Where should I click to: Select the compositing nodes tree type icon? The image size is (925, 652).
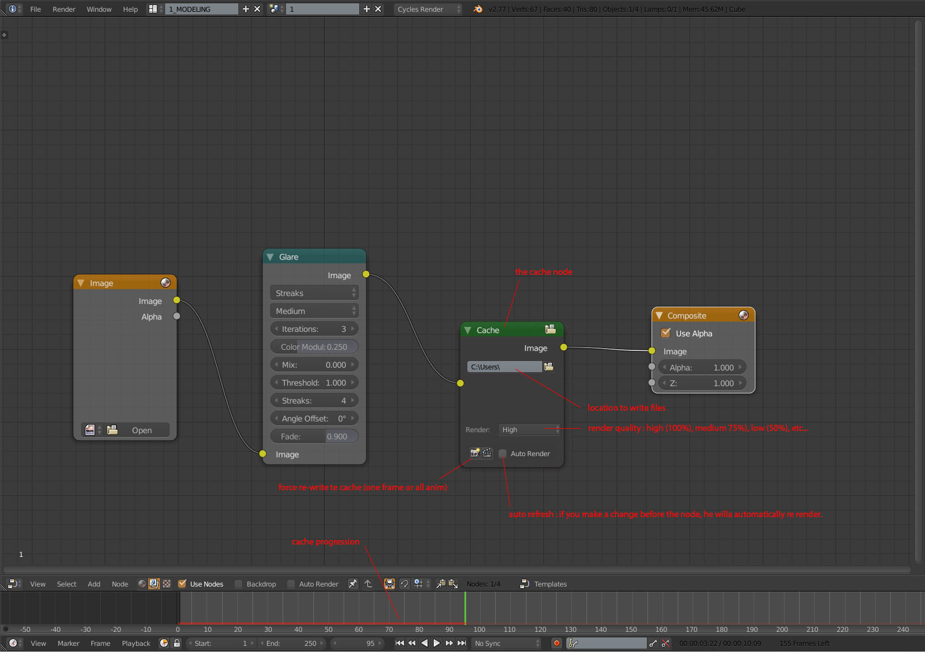[x=154, y=584]
